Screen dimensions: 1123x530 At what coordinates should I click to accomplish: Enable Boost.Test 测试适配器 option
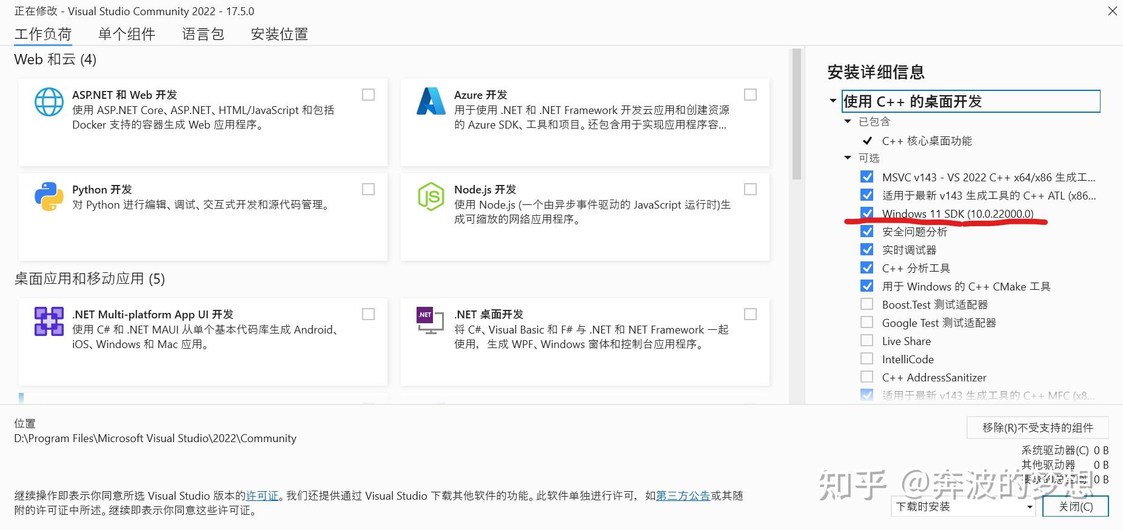pyautogui.click(x=867, y=304)
